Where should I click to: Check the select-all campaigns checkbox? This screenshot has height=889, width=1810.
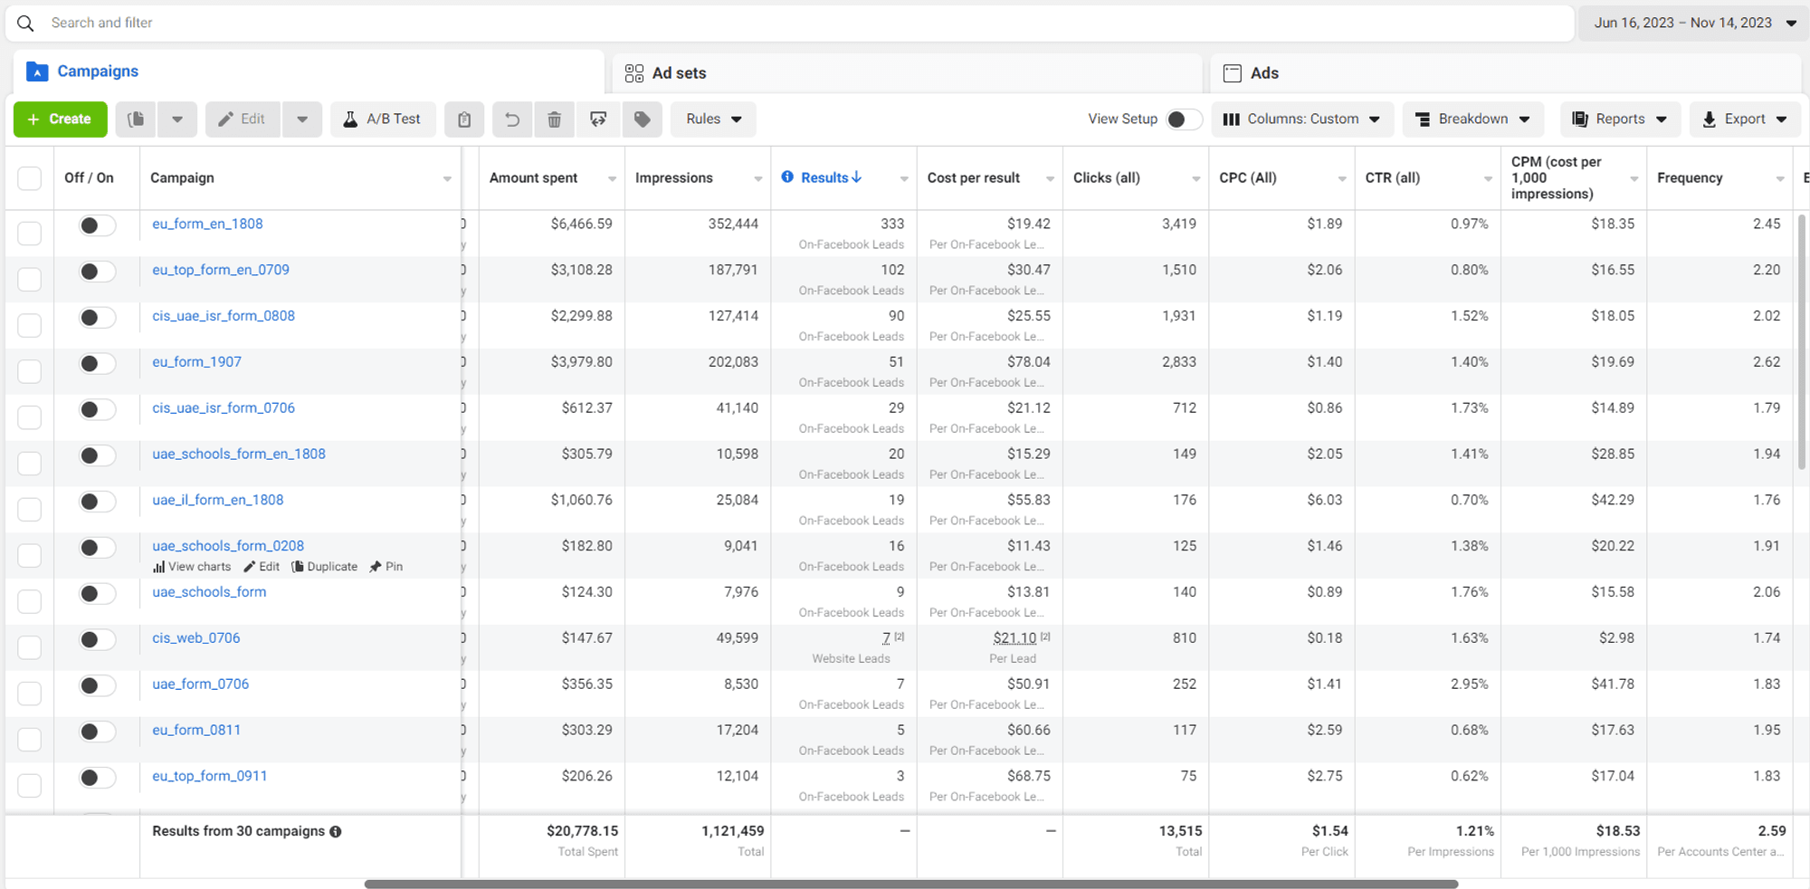[29, 178]
